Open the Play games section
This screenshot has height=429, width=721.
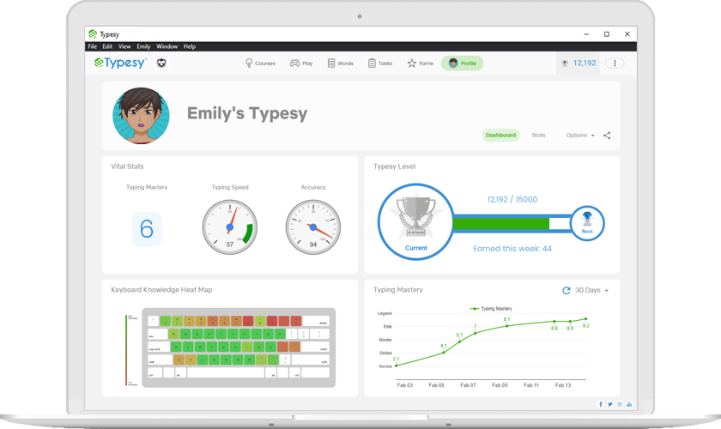(x=301, y=63)
